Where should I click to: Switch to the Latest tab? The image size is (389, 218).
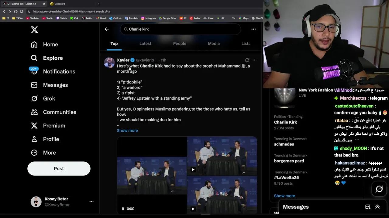click(145, 44)
